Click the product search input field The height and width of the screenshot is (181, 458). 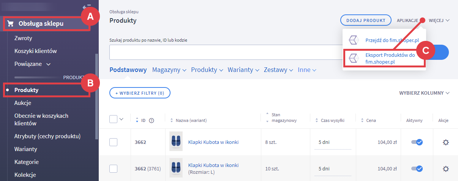pyautogui.click(x=224, y=52)
